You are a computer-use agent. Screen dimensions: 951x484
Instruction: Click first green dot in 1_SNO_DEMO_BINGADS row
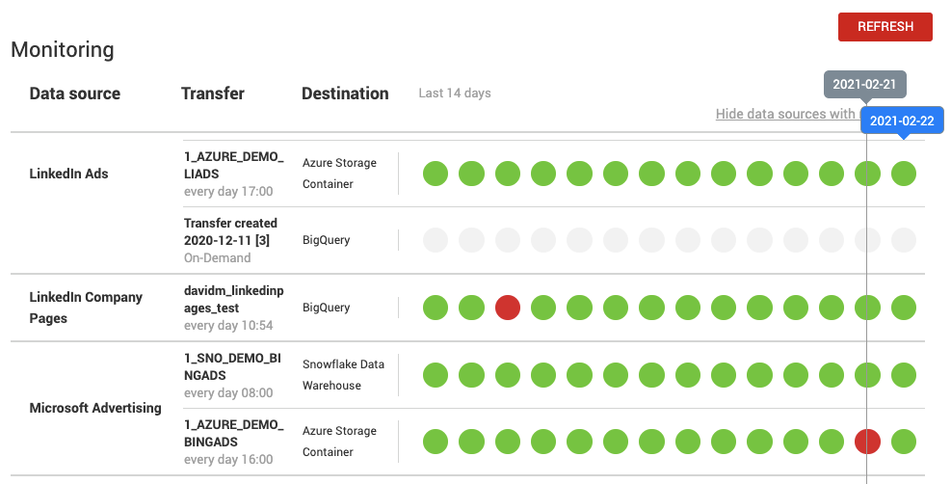(436, 375)
